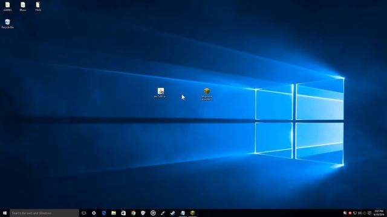
Task: Open Task View from the taskbar
Action: [x=84, y=213]
